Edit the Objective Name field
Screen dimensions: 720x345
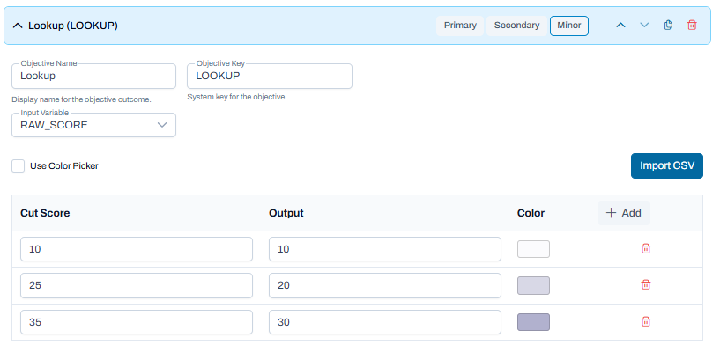pyautogui.click(x=93, y=77)
